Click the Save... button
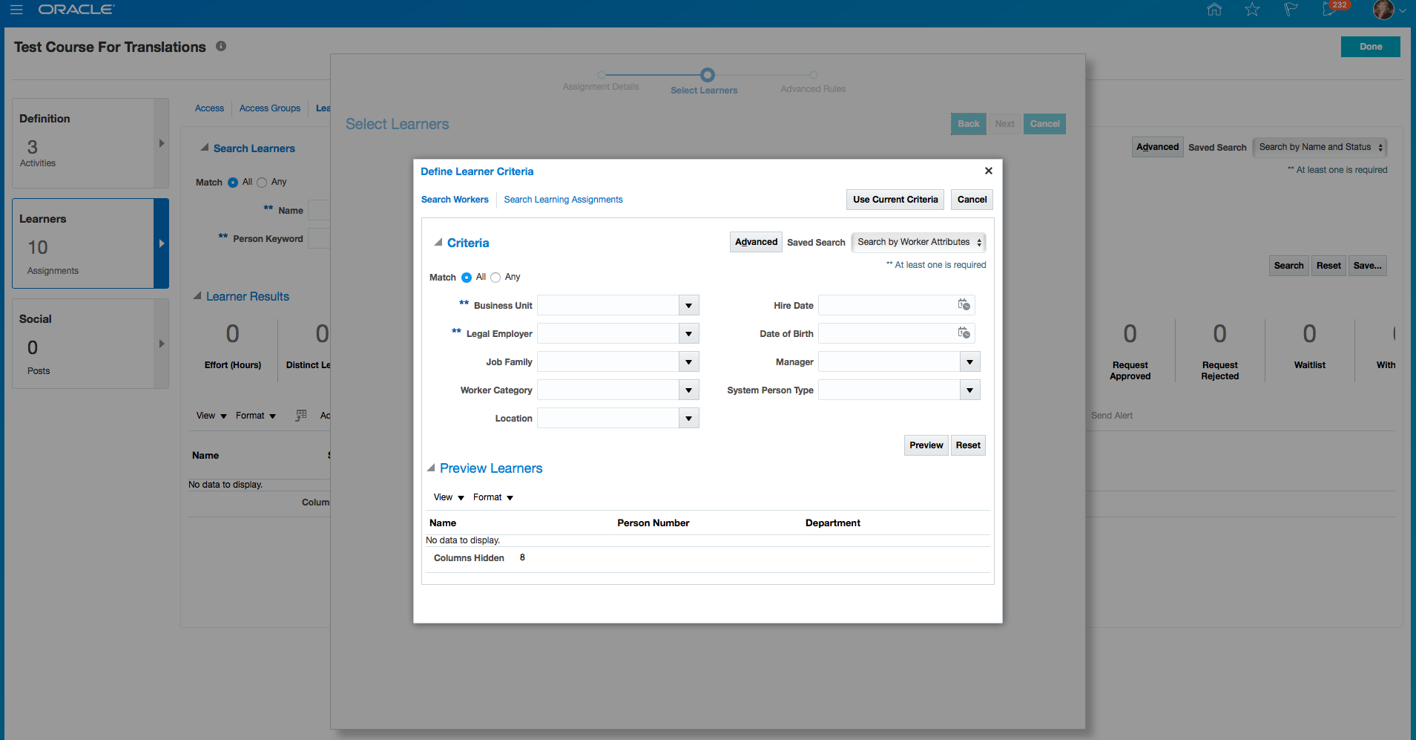The image size is (1416, 740). coord(1367,266)
